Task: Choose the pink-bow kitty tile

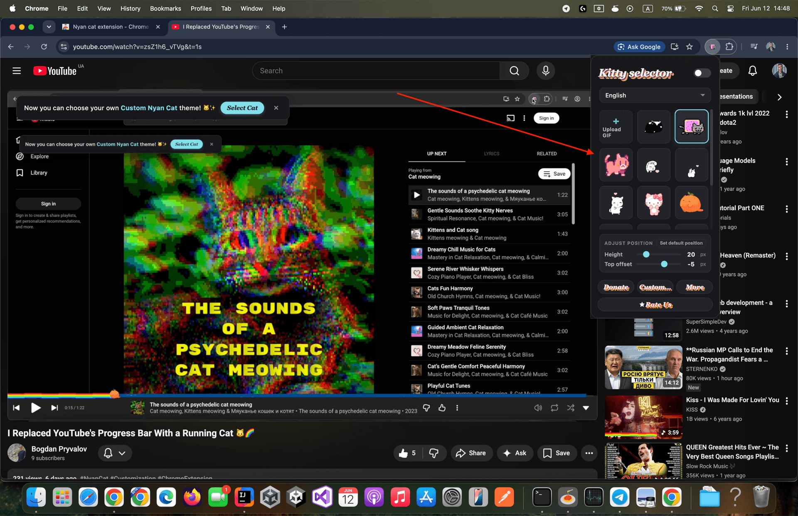Action: click(654, 203)
